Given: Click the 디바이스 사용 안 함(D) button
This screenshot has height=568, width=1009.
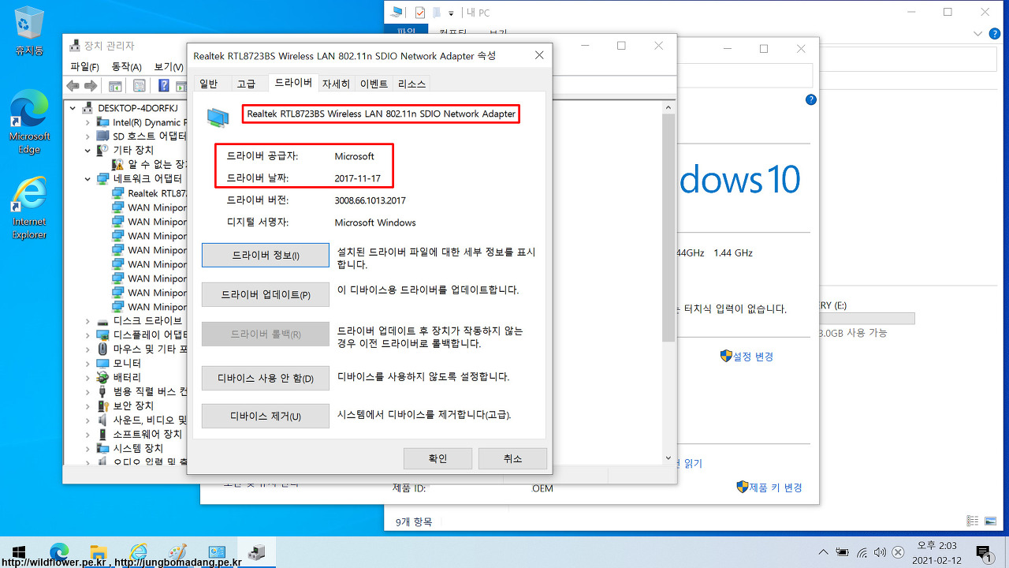Looking at the screenshot, I should point(266,378).
